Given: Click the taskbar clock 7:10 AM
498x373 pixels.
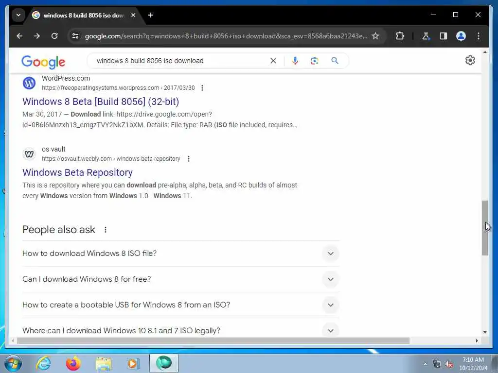Looking at the screenshot, I should tap(473, 360).
